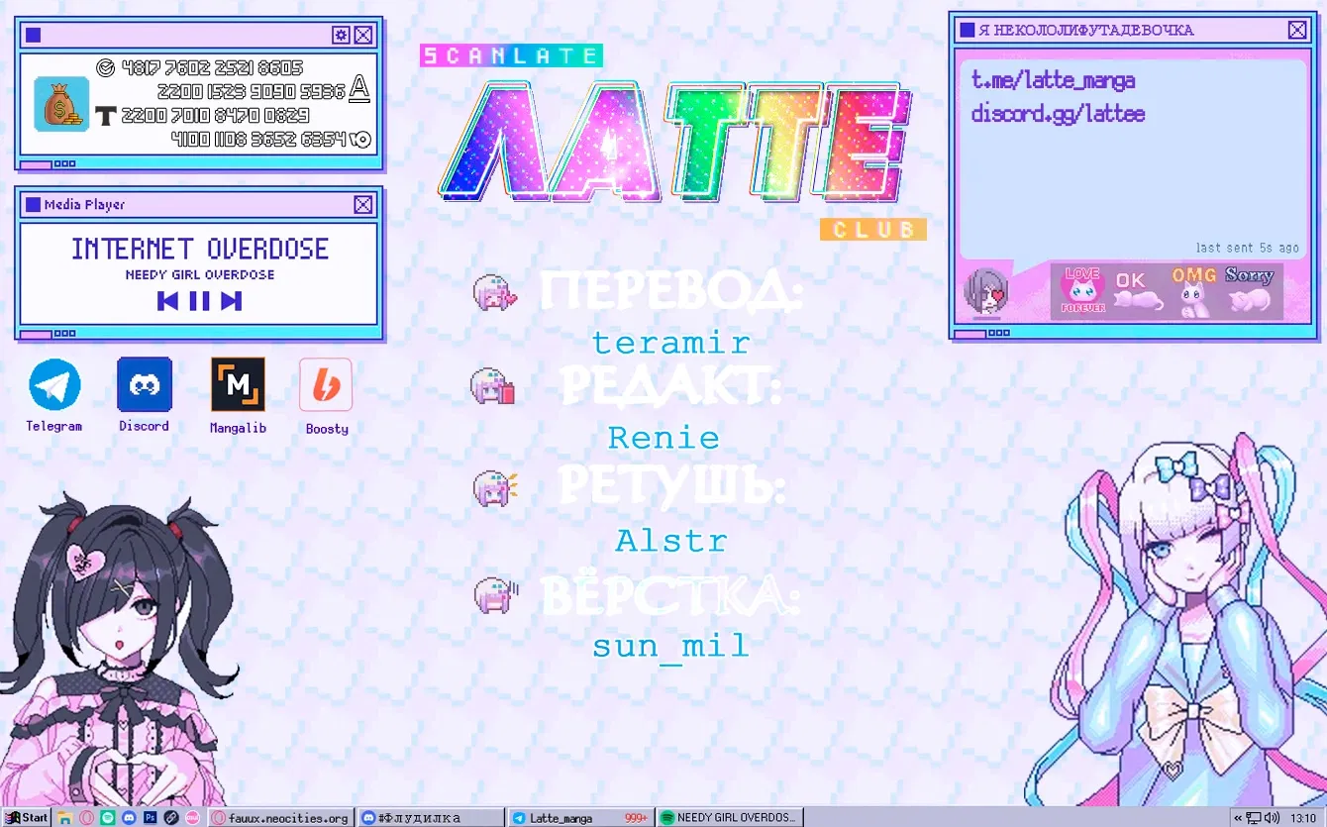Open the Start menu

26,818
